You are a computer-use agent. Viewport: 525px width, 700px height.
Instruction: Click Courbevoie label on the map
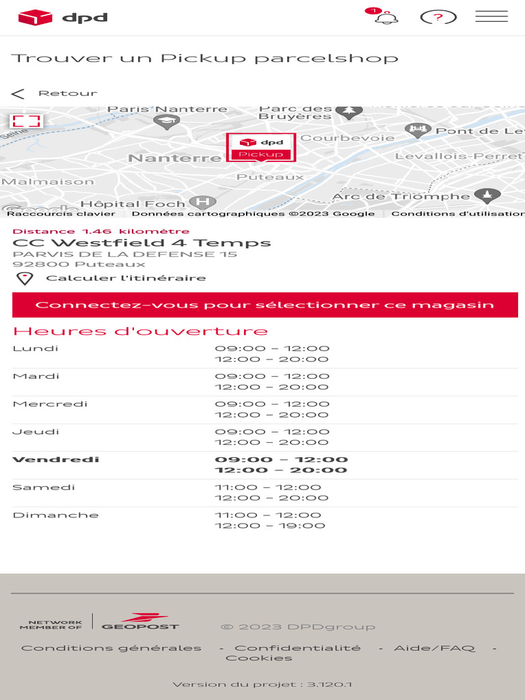click(347, 138)
